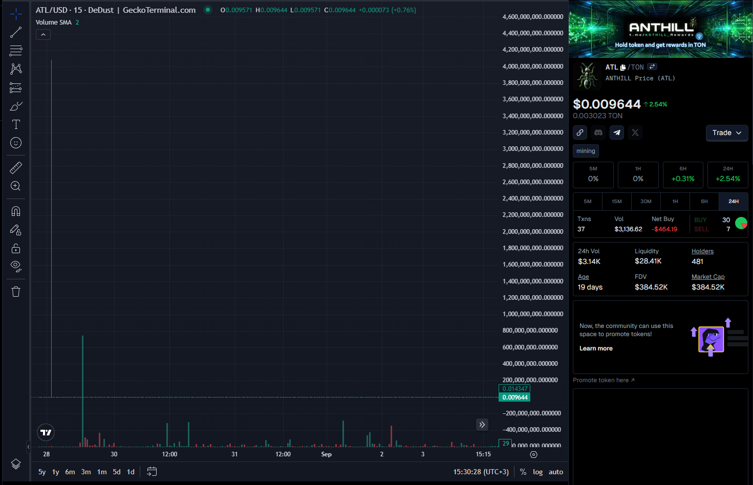Copy the ATL token address
753x485 pixels.
(x=622, y=68)
